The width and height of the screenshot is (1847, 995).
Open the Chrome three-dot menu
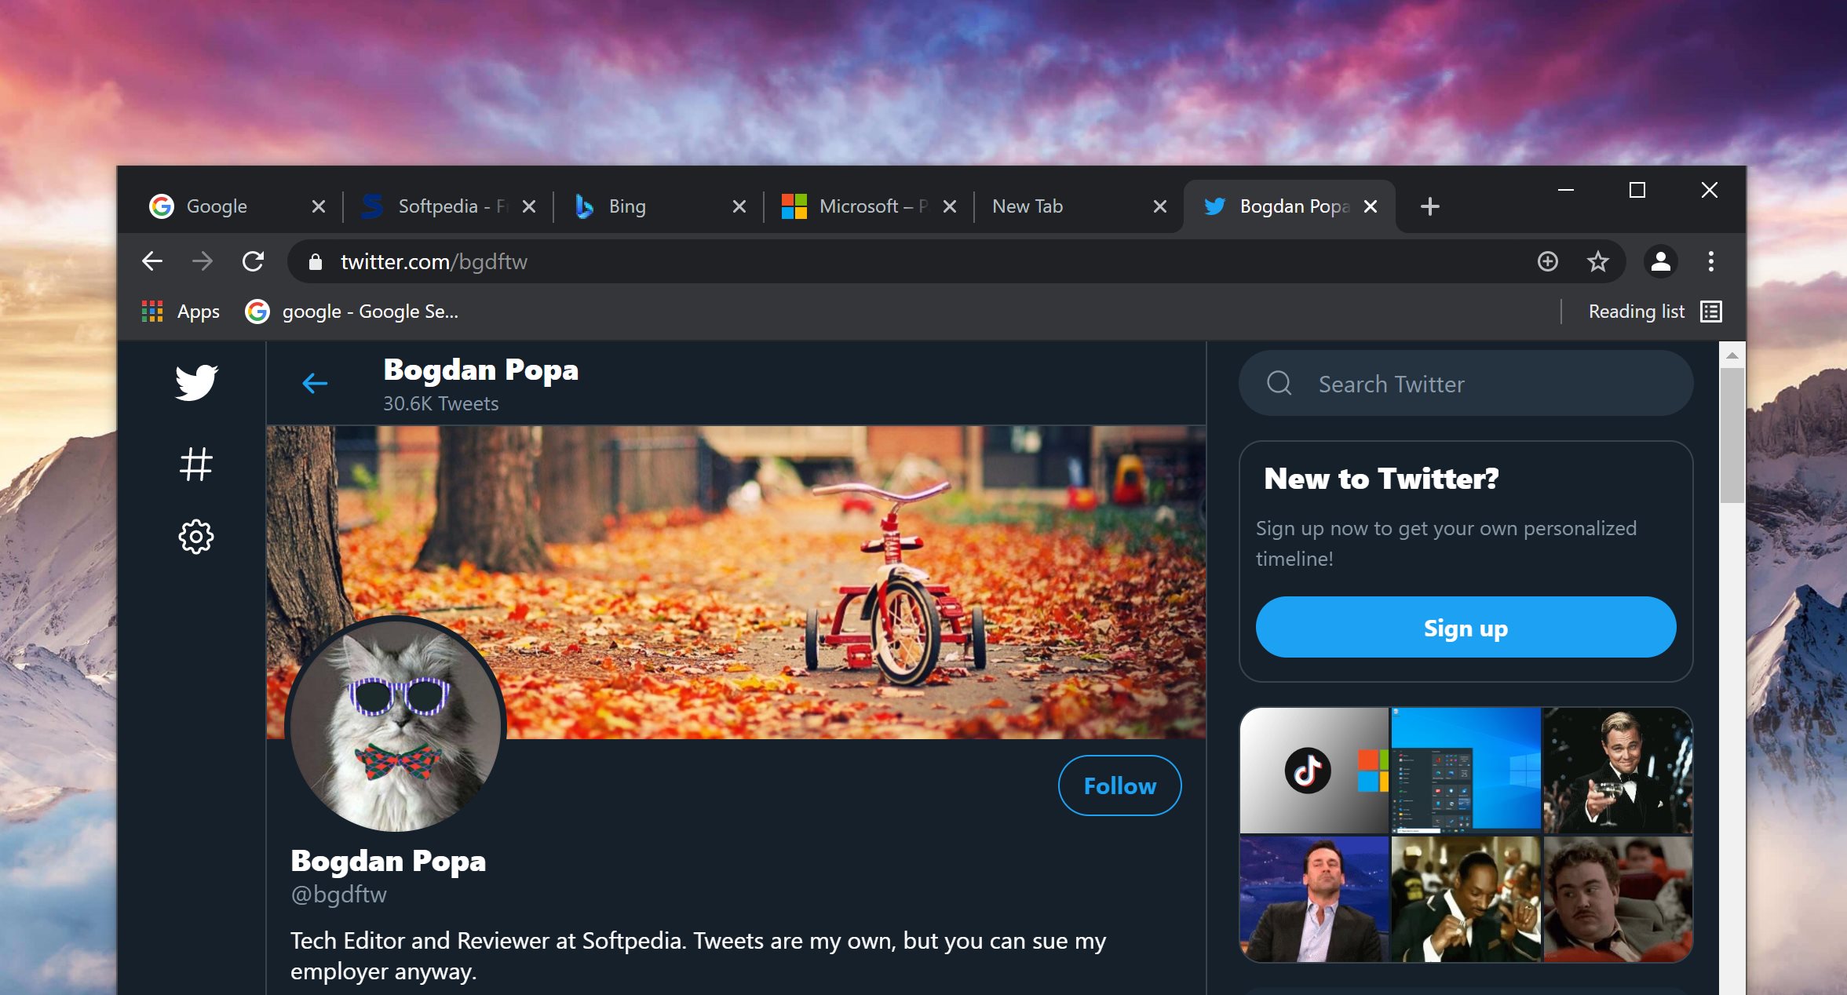1710,261
